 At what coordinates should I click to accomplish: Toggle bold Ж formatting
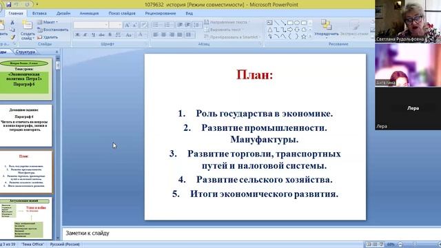pyautogui.click(x=77, y=35)
